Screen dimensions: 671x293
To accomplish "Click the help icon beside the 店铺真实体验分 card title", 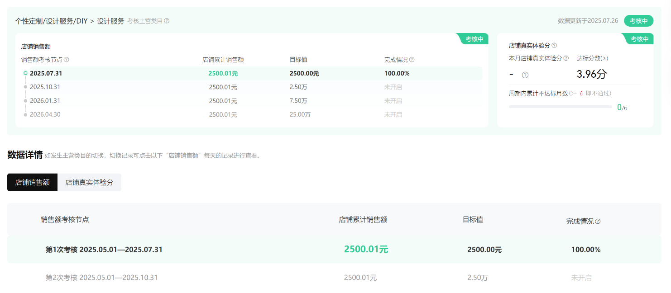I will tap(554, 46).
